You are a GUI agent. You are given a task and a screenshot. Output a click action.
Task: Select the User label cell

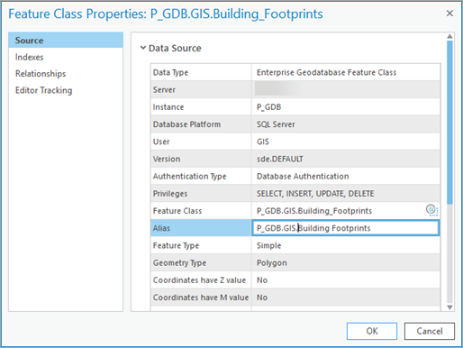pyautogui.click(x=201, y=142)
